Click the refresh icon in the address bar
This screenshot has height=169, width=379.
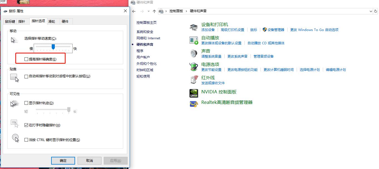coord(376,11)
